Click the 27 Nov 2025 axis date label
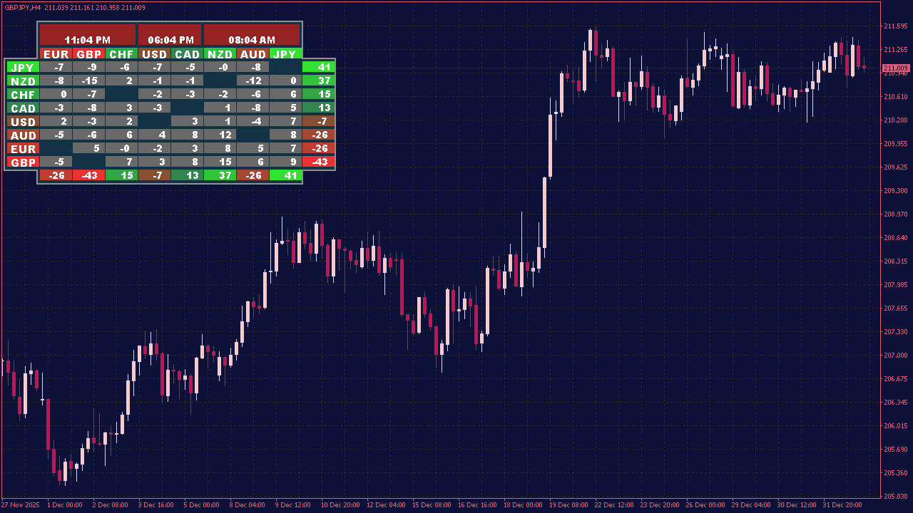 [x=19, y=504]
